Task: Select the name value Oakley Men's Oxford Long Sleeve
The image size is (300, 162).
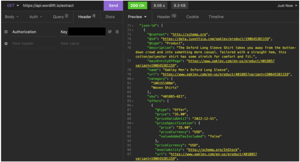Action: (x=195, y=70)
